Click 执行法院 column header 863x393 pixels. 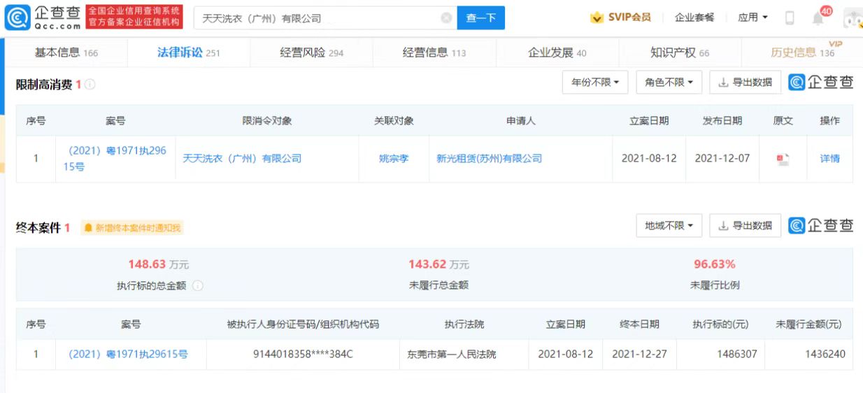tap(464, 324)
